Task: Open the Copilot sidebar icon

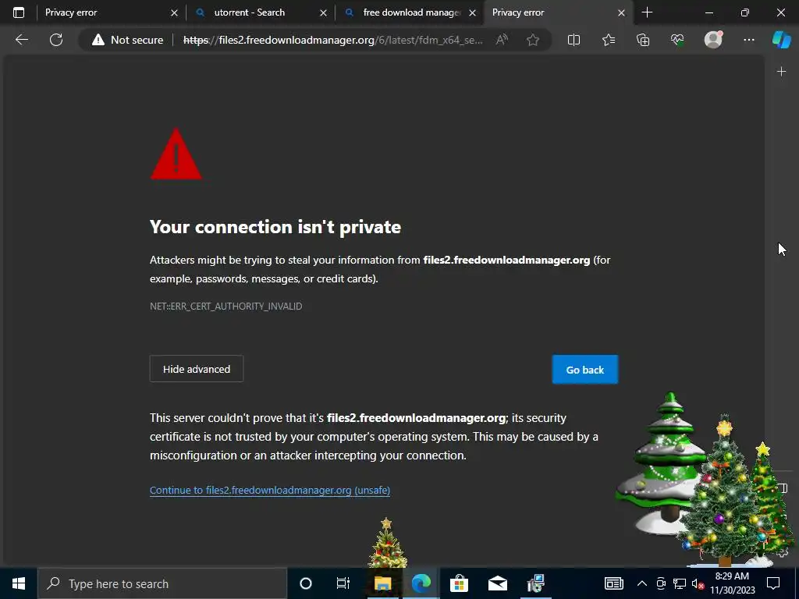Action: click(x=782, y=40)
